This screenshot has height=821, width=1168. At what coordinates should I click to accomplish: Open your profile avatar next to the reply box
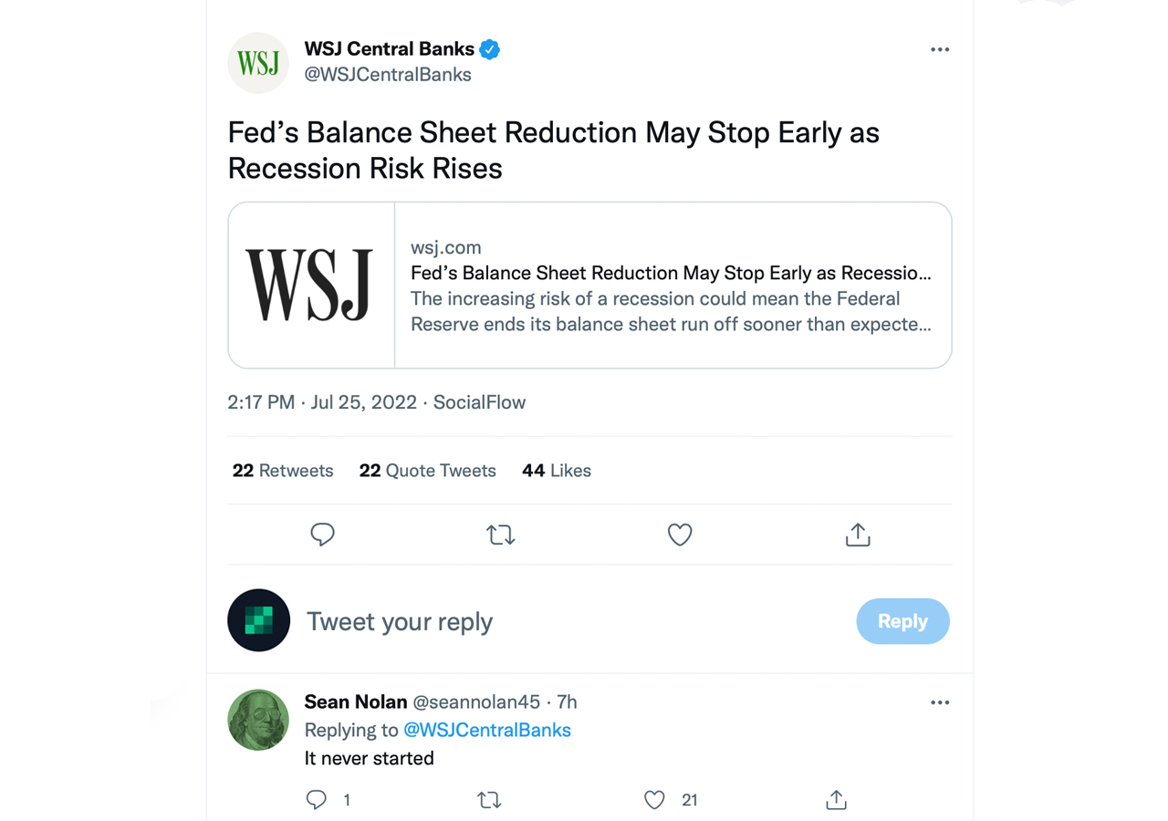pyautogui.click(x=258, y=620)
